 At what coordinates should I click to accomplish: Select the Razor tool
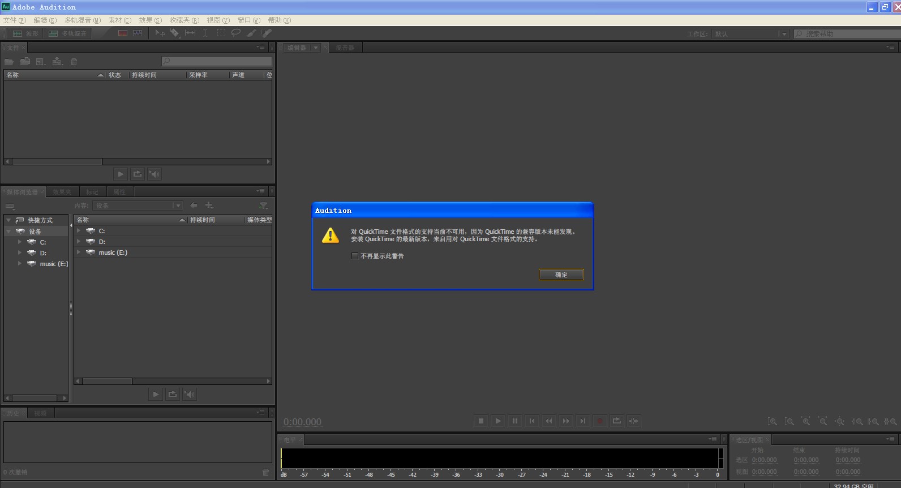175,33
